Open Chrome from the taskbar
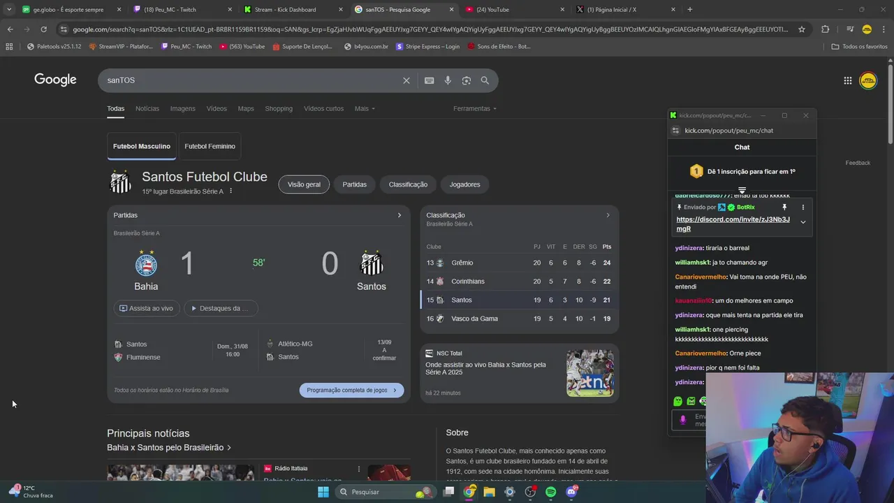Viewport: 894px width, 503px height. (469, 492)
